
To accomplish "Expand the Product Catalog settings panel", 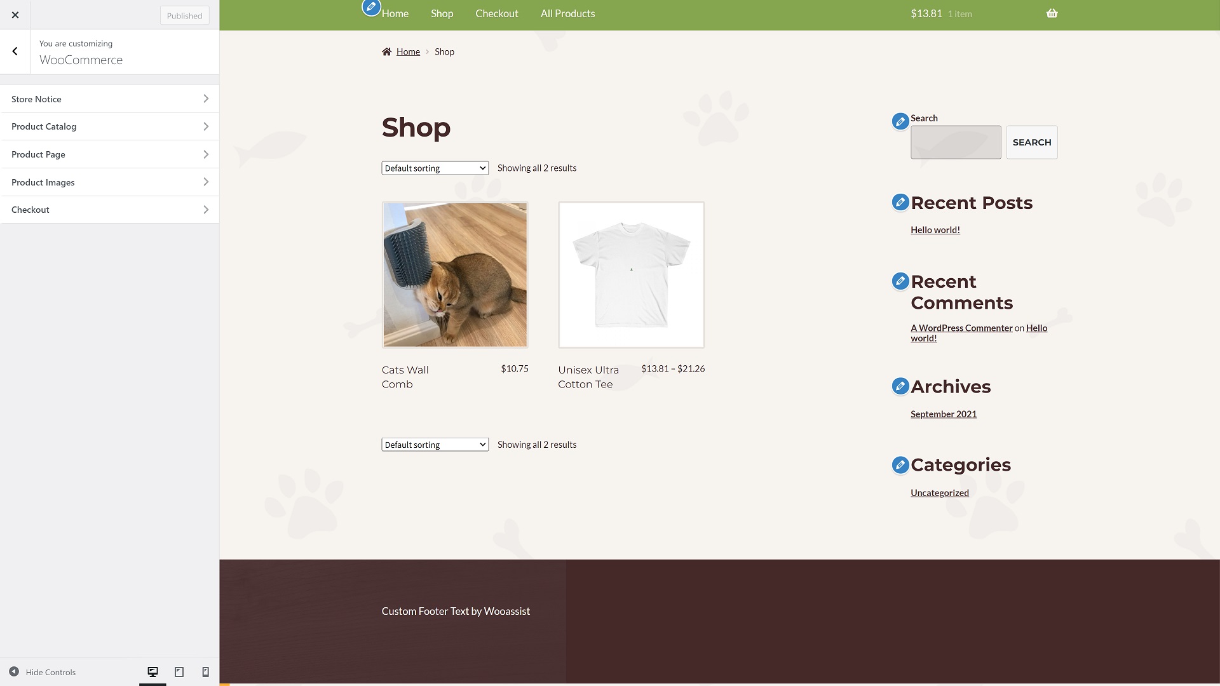I will coord(109,126).
